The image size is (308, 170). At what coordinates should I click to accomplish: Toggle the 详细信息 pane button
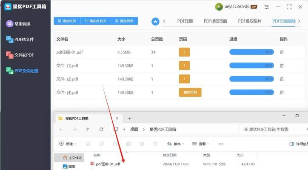tap(299, 144)
